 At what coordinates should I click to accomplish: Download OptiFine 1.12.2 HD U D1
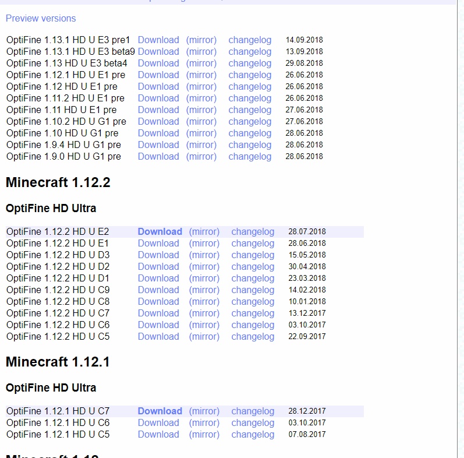pos(158,278)
